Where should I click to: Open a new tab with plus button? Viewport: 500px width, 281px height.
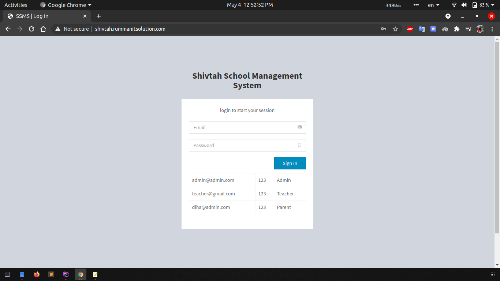tap(98, 16)
